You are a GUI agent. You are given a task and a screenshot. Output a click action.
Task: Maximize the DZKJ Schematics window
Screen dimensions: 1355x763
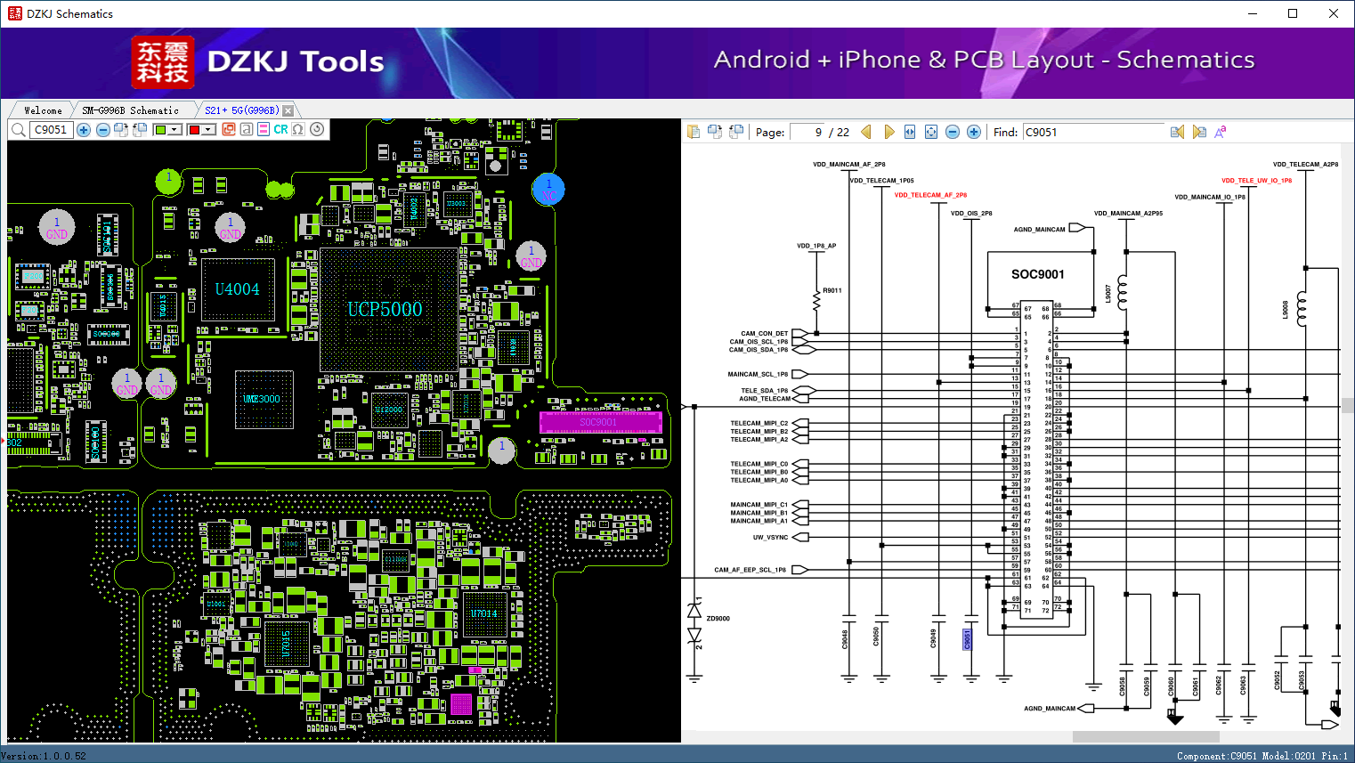(1293, 13)
